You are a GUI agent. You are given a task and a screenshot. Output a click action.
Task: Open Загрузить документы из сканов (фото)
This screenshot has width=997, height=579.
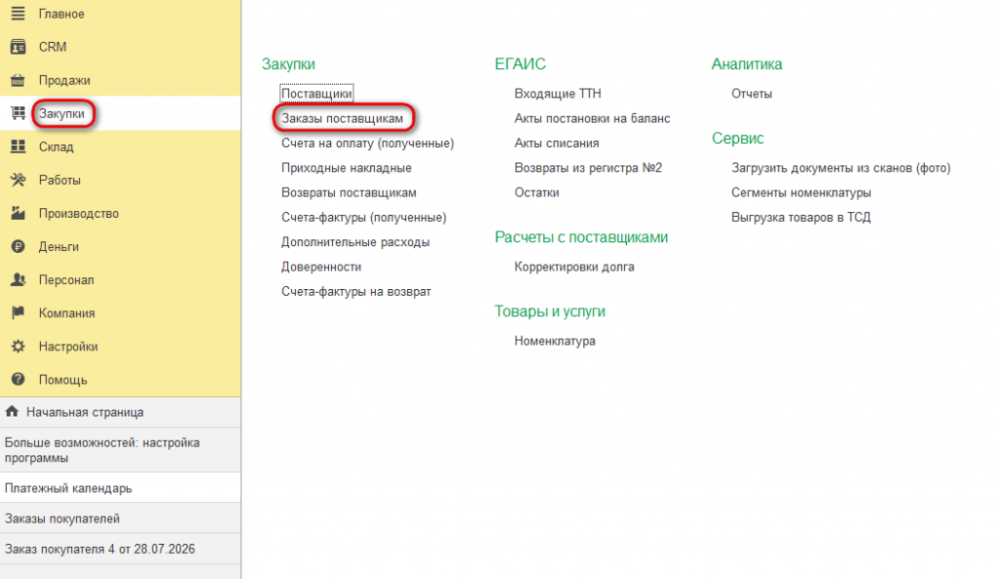(x=840, y=167)
